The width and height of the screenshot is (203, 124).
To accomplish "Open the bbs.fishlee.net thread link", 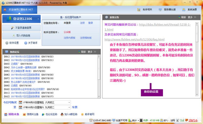I will (165, 25).
